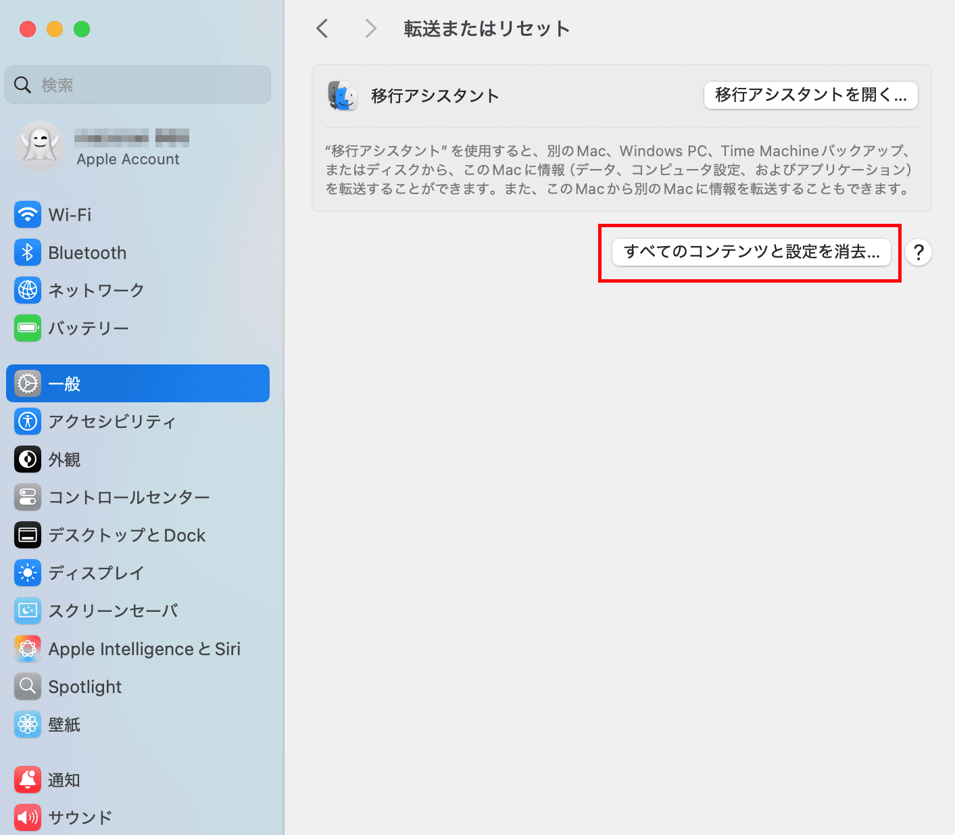This screenshot has width=955, height=835.
Task: Click the 移行アシスタント Finder icon
Action: click(343, 96)
